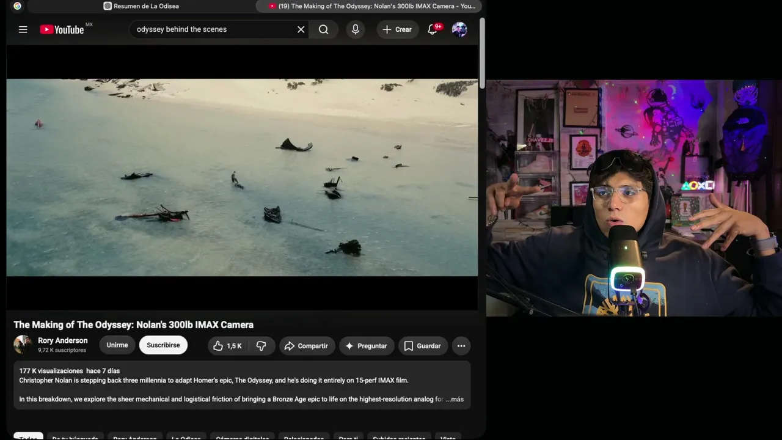The image size is (782, 440).
Task: Like the video with thumbs-up
Action: (x=228, y=346)
